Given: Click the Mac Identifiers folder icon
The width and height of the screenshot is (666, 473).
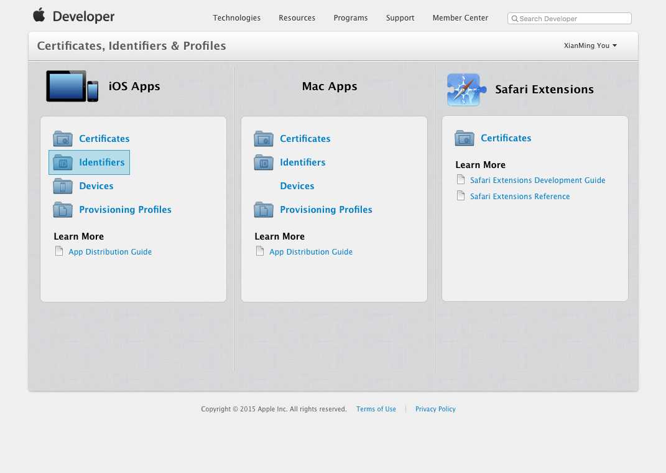Looking at the screenshot, I should coord(264,162).
